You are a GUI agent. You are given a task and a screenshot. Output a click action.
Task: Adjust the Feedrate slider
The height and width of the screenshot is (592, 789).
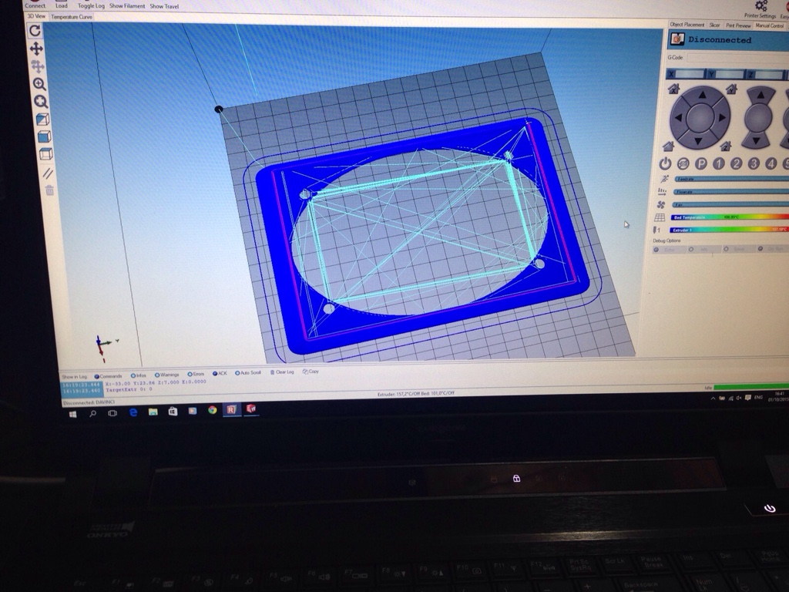[x=730, y=179]
